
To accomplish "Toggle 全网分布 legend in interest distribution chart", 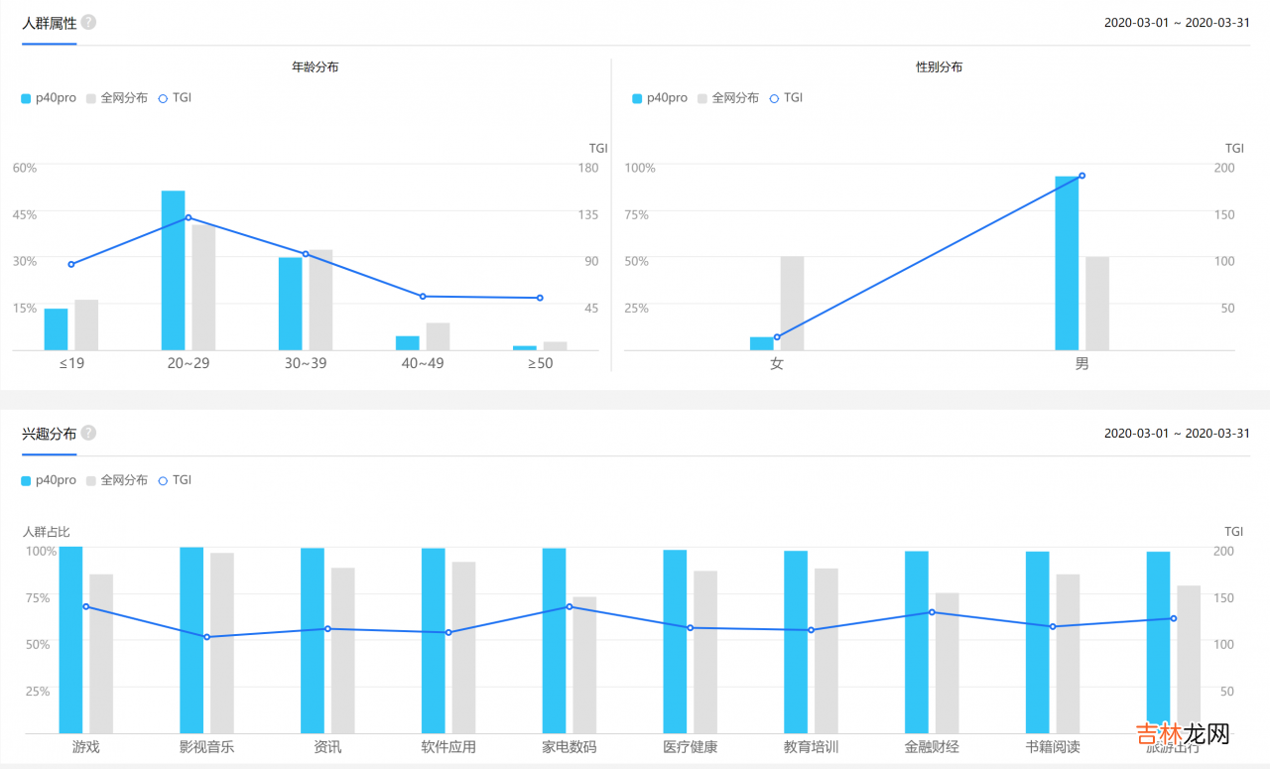I will click(x=117, y=480).
